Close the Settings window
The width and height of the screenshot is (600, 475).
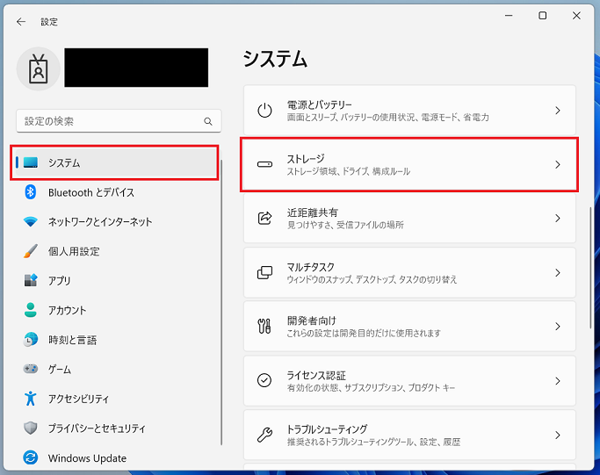576,16
